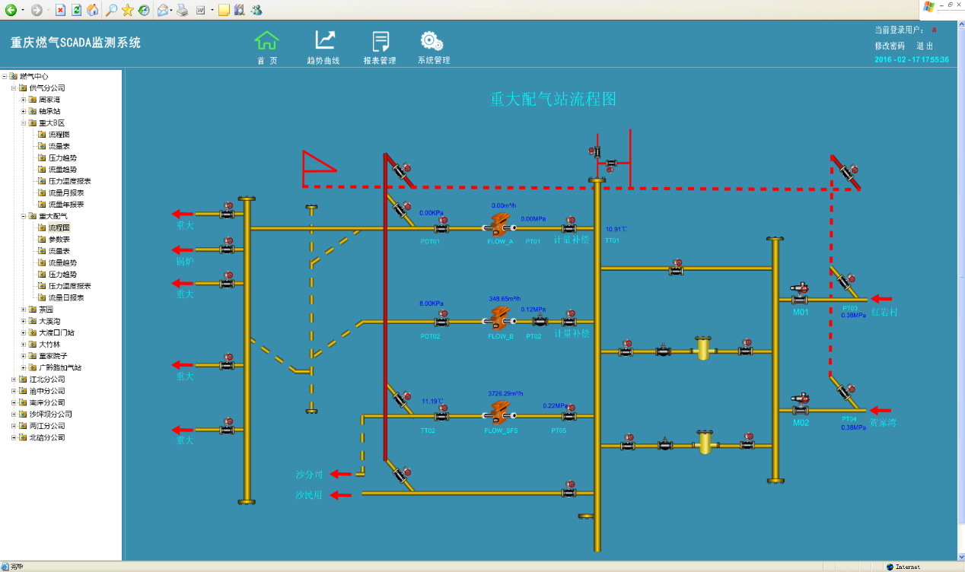
Task: Select the FLOW_B flow meter
Action: [x=499, y=317]
